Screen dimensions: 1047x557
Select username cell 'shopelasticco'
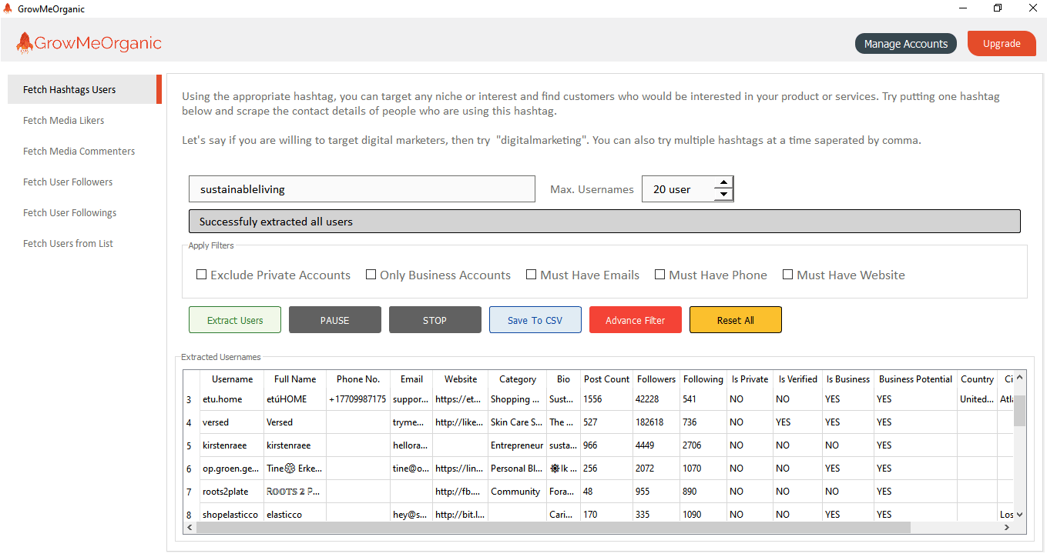pyautogui.click(x=232, y=515)
